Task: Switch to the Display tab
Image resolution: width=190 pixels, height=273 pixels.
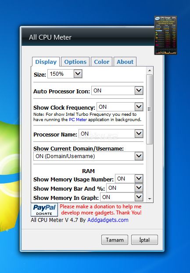Action: 46,62
